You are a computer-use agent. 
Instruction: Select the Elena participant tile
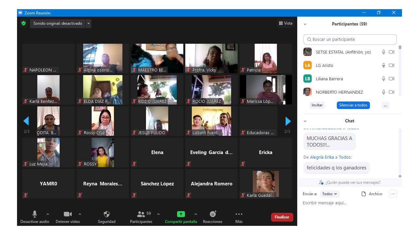click(x=157, y=152)
